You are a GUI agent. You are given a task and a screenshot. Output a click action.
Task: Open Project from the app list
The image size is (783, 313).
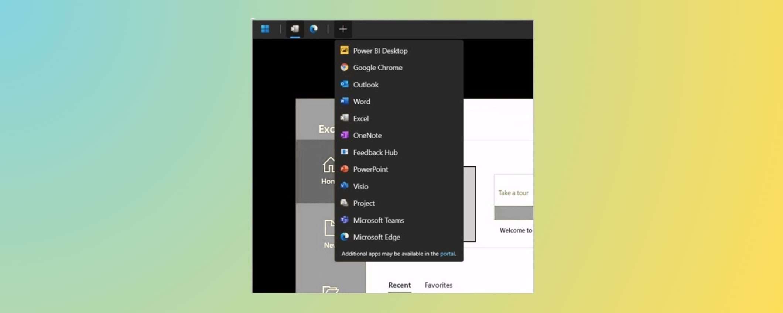(363, 203)
